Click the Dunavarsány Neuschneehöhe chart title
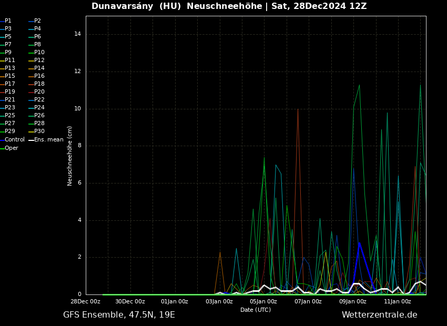Screen dimensions: 447x326 pyautogui.click(x=229, y=6)
